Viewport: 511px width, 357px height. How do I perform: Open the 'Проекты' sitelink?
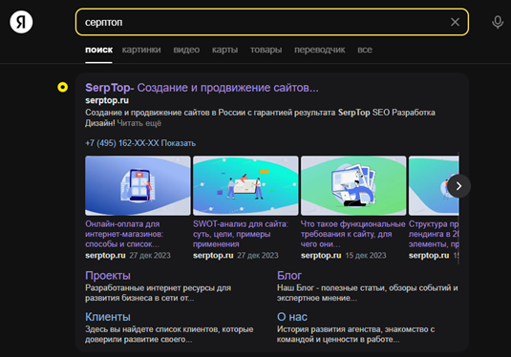(108, 276)
